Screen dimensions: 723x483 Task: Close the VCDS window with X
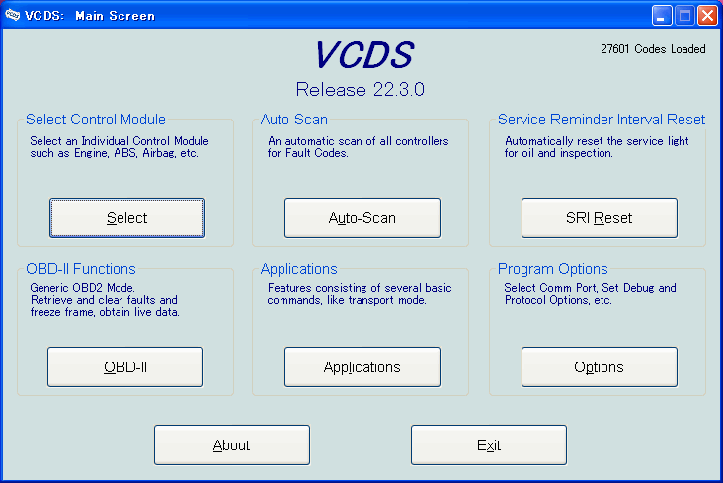(x=707, y=15)
